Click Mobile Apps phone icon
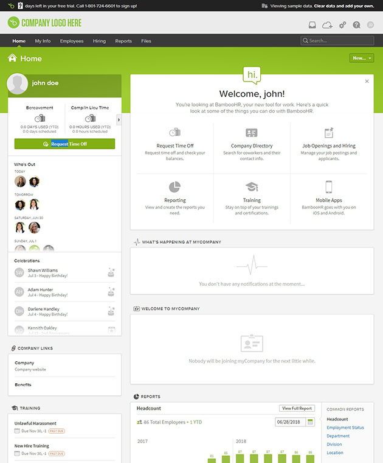383x463 pixels. 329,187
